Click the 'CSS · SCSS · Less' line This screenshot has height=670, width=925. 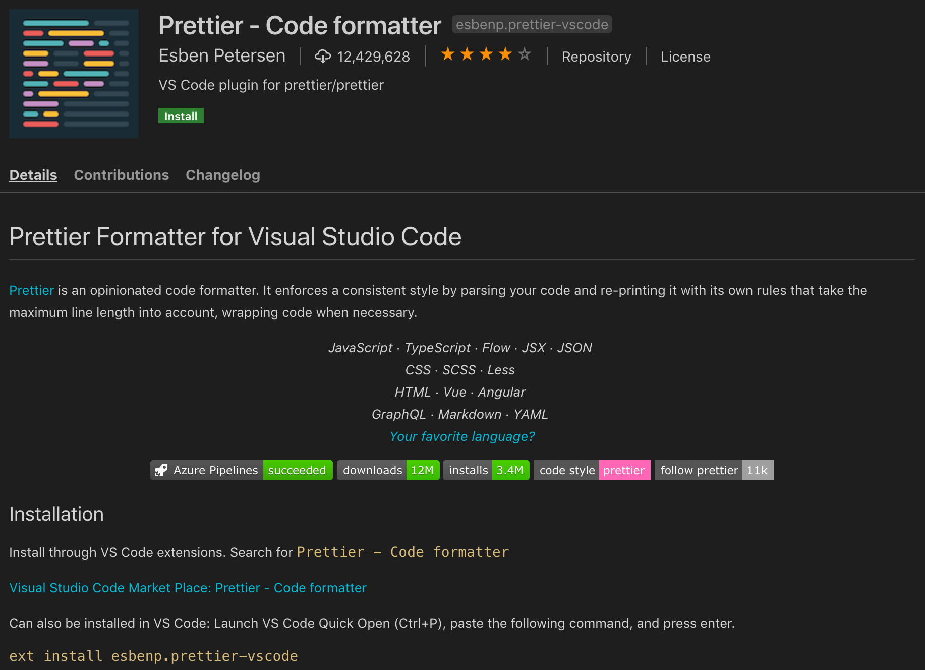(460, 370)
